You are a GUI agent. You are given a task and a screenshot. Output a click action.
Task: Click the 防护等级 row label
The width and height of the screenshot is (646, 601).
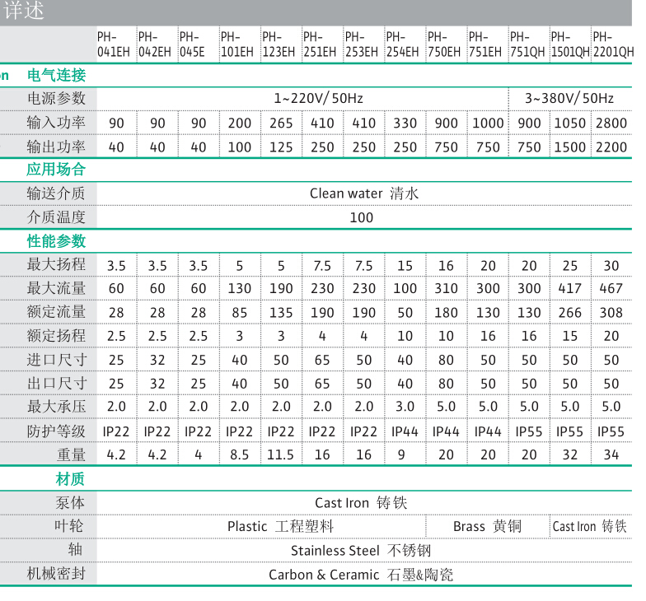56,431
